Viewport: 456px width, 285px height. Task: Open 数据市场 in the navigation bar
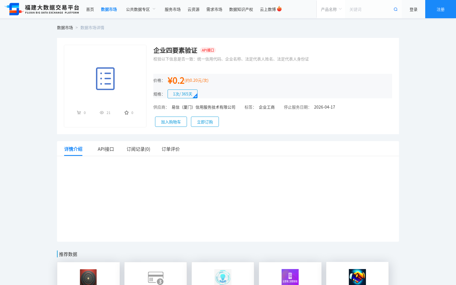pyautogui.click(x=109, y=9)
